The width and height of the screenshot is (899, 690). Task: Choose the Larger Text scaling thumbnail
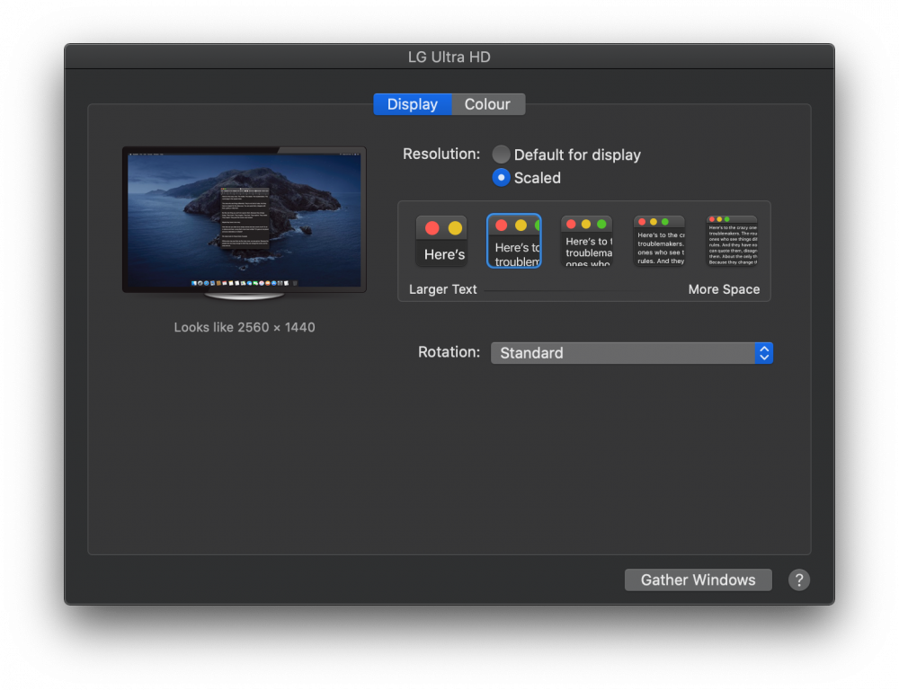[x=441, y=241]
